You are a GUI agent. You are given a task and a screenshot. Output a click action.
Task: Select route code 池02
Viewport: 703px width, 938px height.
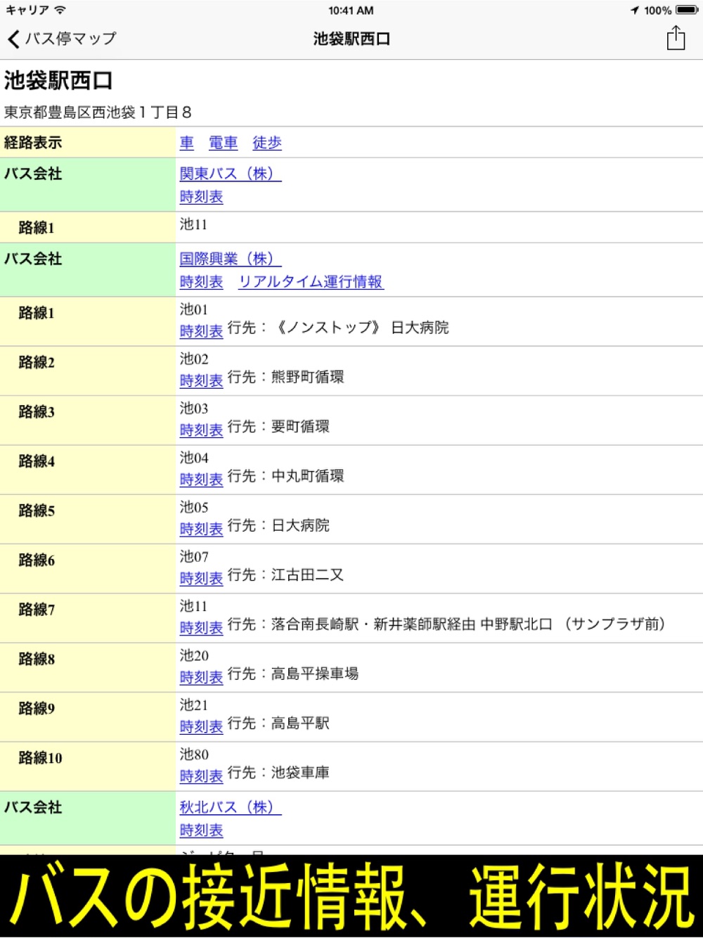tap(194, 359)
